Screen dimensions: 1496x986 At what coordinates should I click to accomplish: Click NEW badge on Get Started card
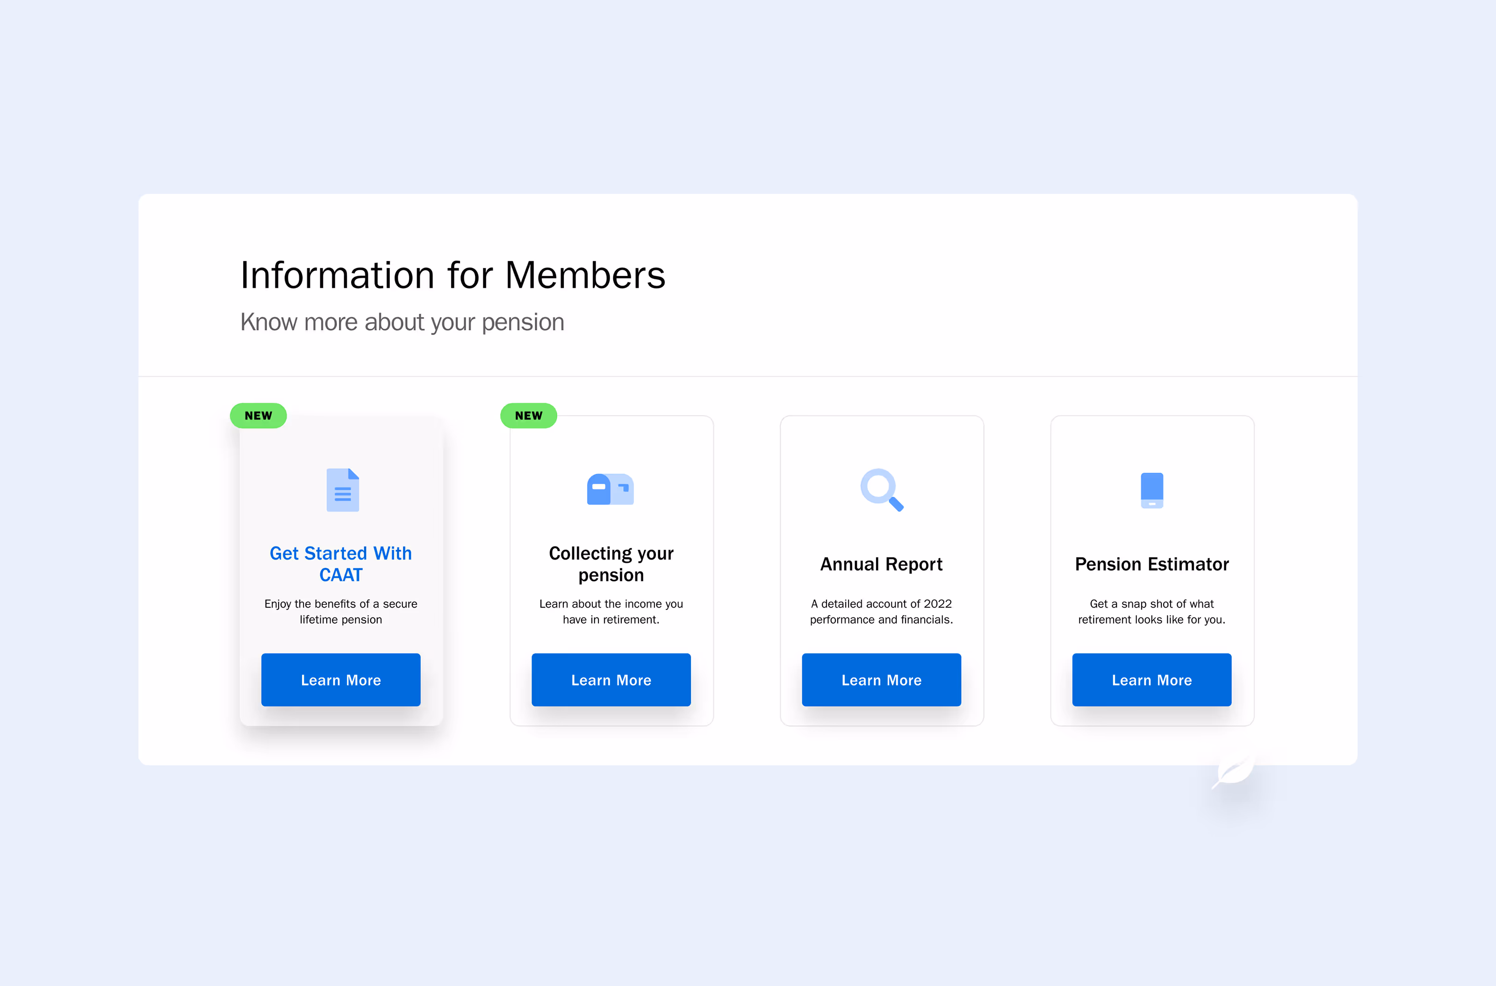pos(258,416)
